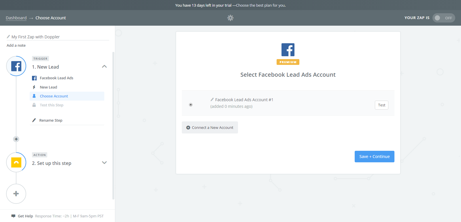The height and width of the screenshot is (222, 461).
Task: Click the Test button for the account
Action: (381, 105)
